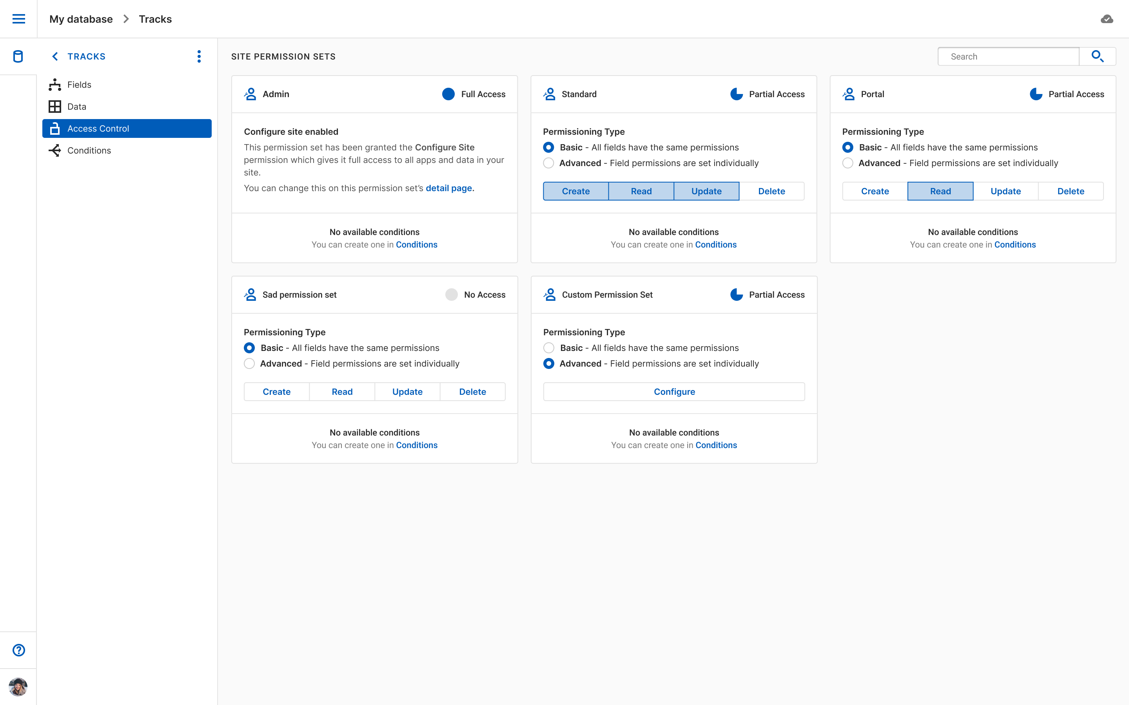Click the database icon in sidebar

(18, 56)
